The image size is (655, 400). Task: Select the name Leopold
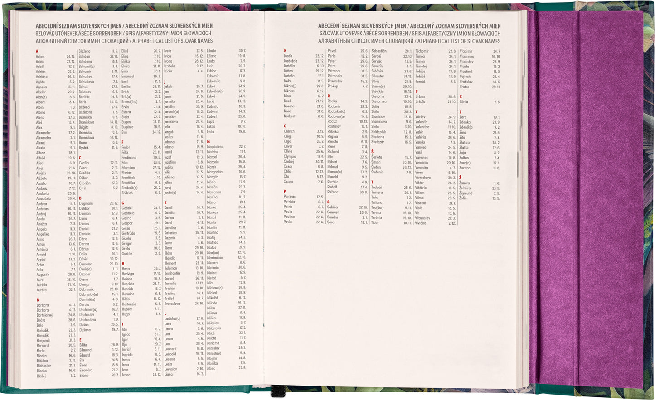170,354
